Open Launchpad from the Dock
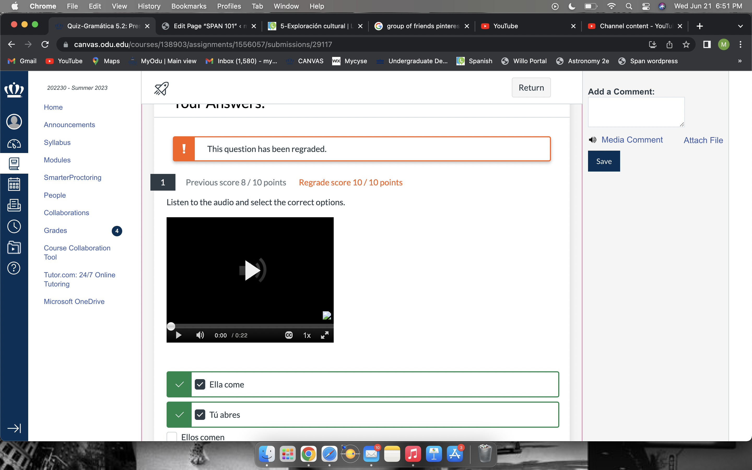 pos(288,454)
